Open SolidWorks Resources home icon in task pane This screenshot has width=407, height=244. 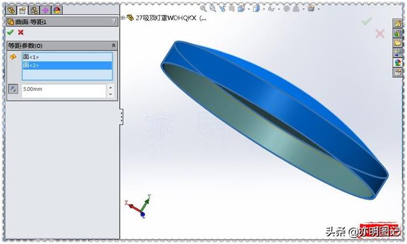click(x=397, y=24)
